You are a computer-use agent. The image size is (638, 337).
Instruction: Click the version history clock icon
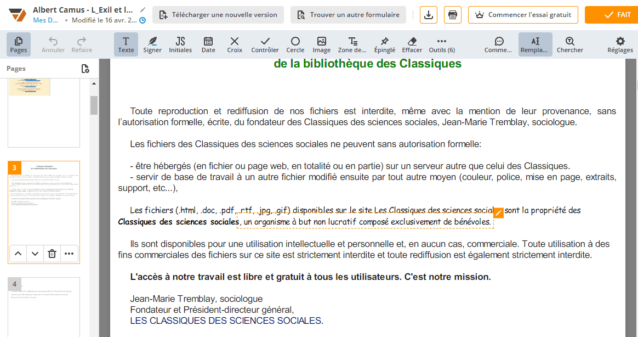[x=143, y=20]
